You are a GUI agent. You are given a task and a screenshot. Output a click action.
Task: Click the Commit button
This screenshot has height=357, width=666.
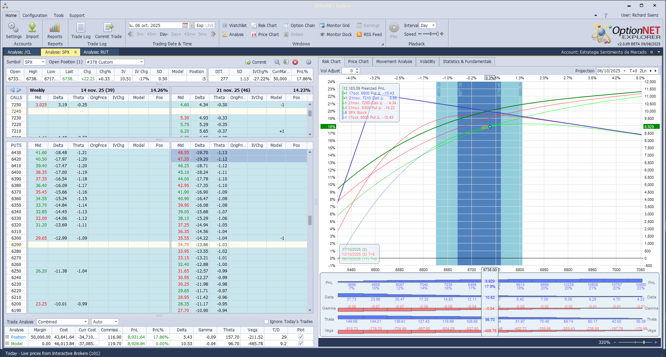coord(256,62)
